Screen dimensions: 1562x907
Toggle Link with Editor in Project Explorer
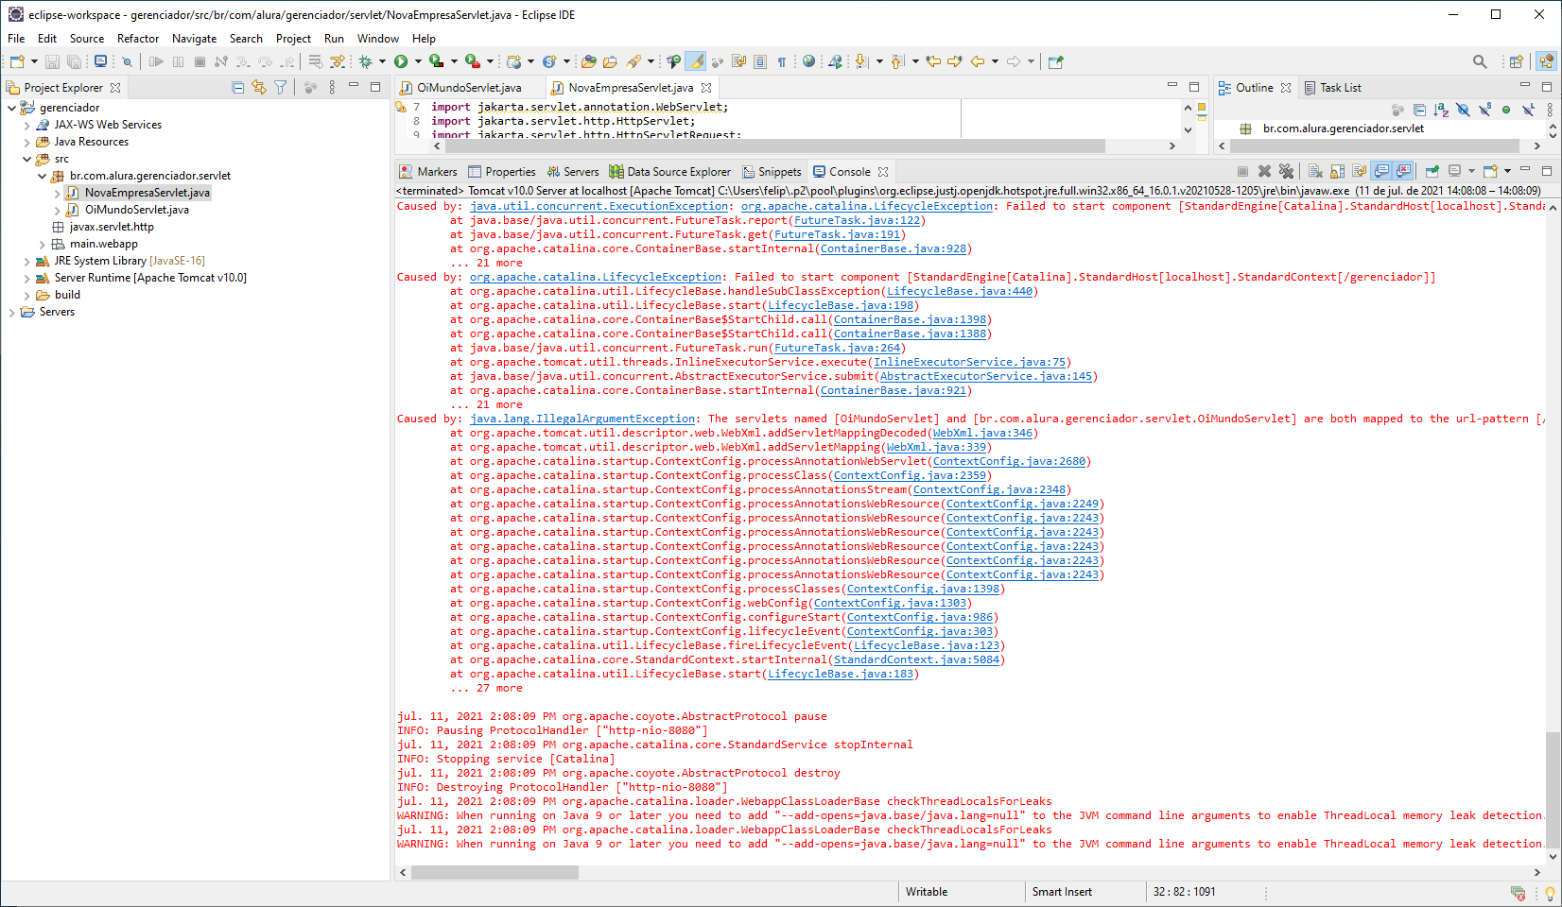click(x=259, y=87)
